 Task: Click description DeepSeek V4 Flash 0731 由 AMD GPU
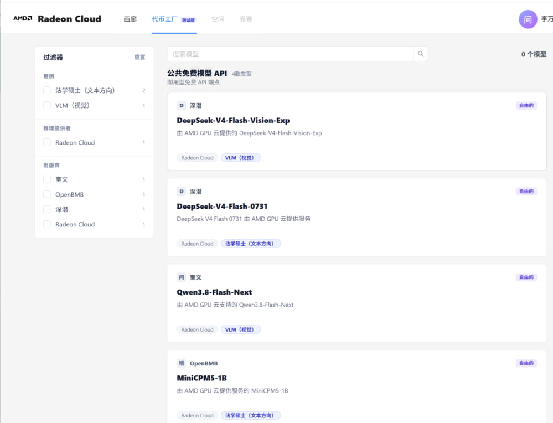pos(244,219)
